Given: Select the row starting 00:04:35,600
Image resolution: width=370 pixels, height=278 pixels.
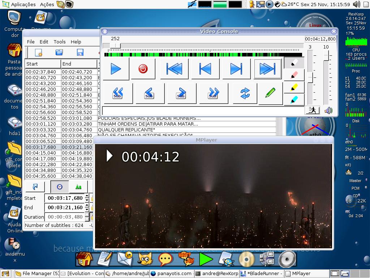Looking at the screenshot, I should [59, 176].
